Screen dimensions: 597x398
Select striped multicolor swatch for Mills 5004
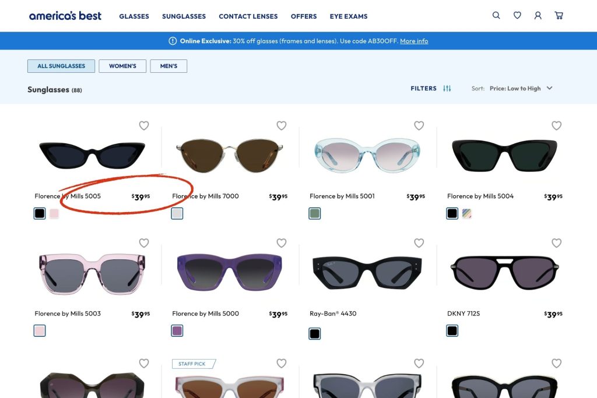click(x=467, y=213)
